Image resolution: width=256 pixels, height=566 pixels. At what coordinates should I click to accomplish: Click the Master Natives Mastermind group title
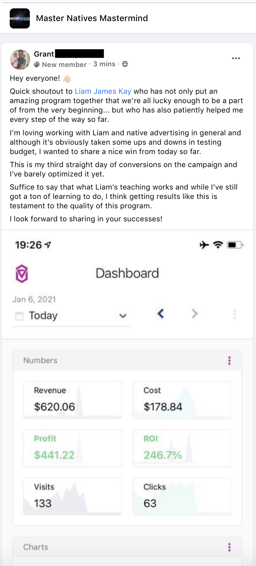92,18
